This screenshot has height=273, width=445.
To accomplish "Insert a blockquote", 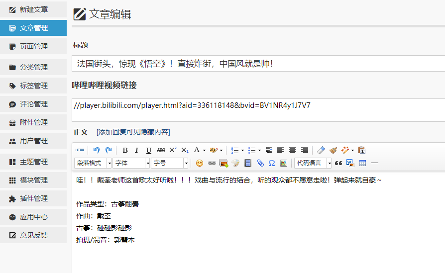I will coord(338,163).
